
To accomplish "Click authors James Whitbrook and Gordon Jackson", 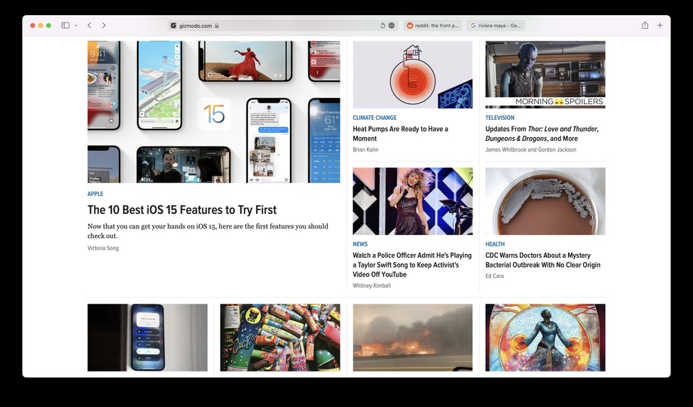I will click(531, 149).
